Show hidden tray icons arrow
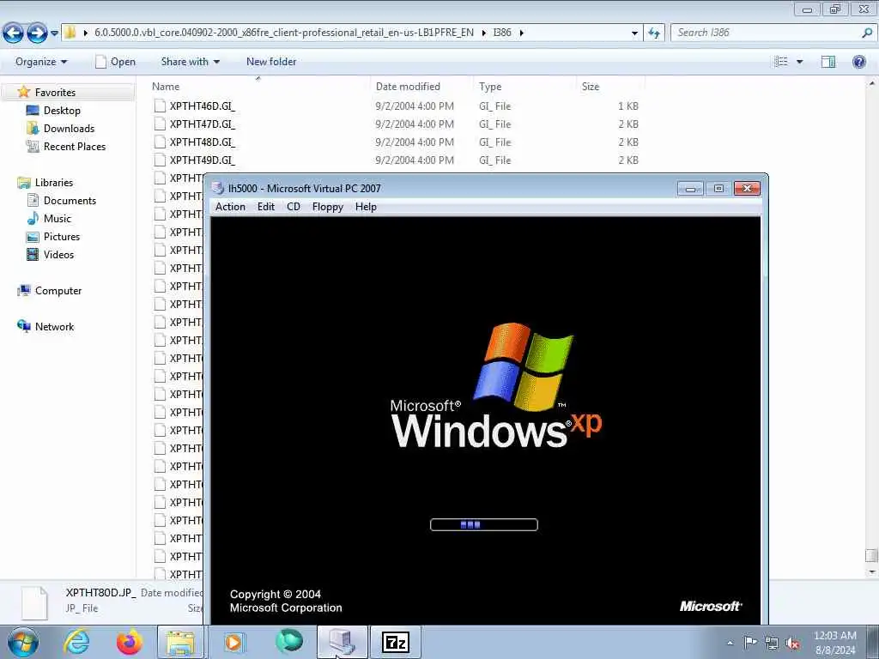The image size is (879, 659). [730, 643]
